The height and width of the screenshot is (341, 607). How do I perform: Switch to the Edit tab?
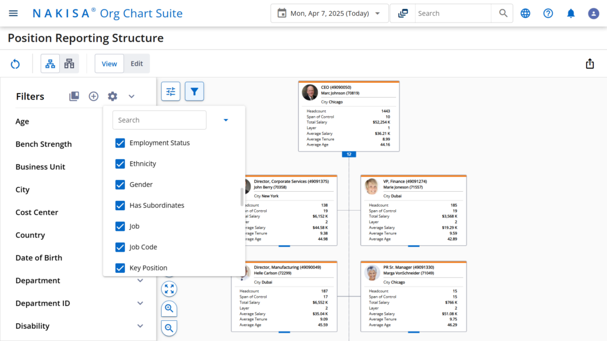[x=136, y=63]
